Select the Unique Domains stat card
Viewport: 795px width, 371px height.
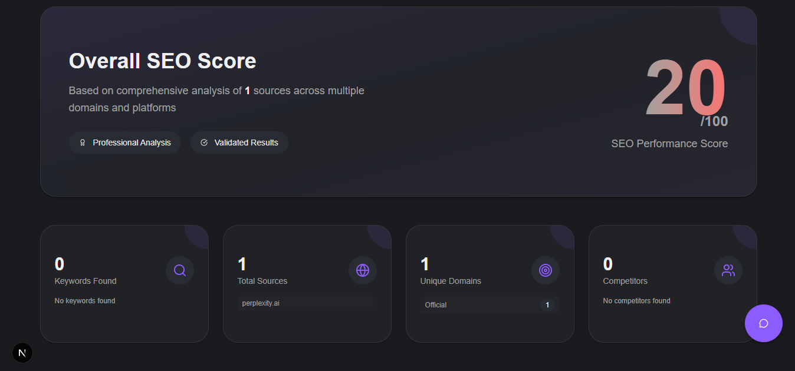point(490,283)
